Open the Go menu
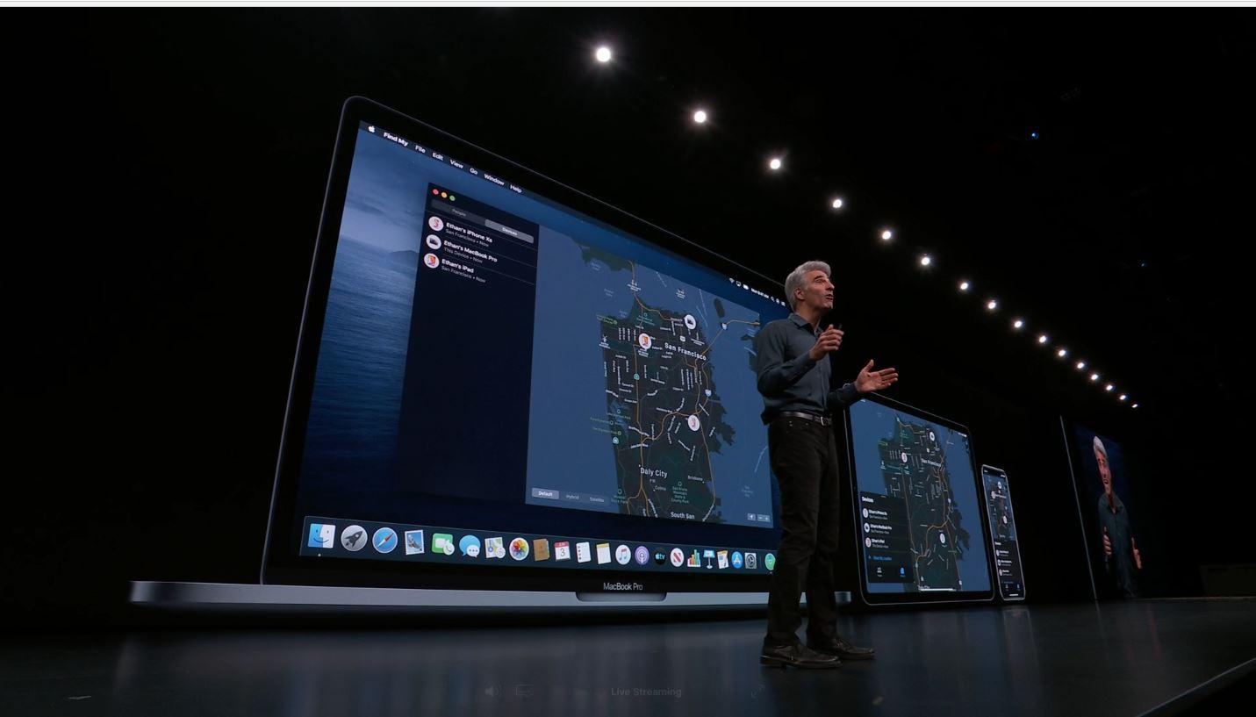Image resolution: width=1256 pixels, height=717 pixels. coord(474,171)
